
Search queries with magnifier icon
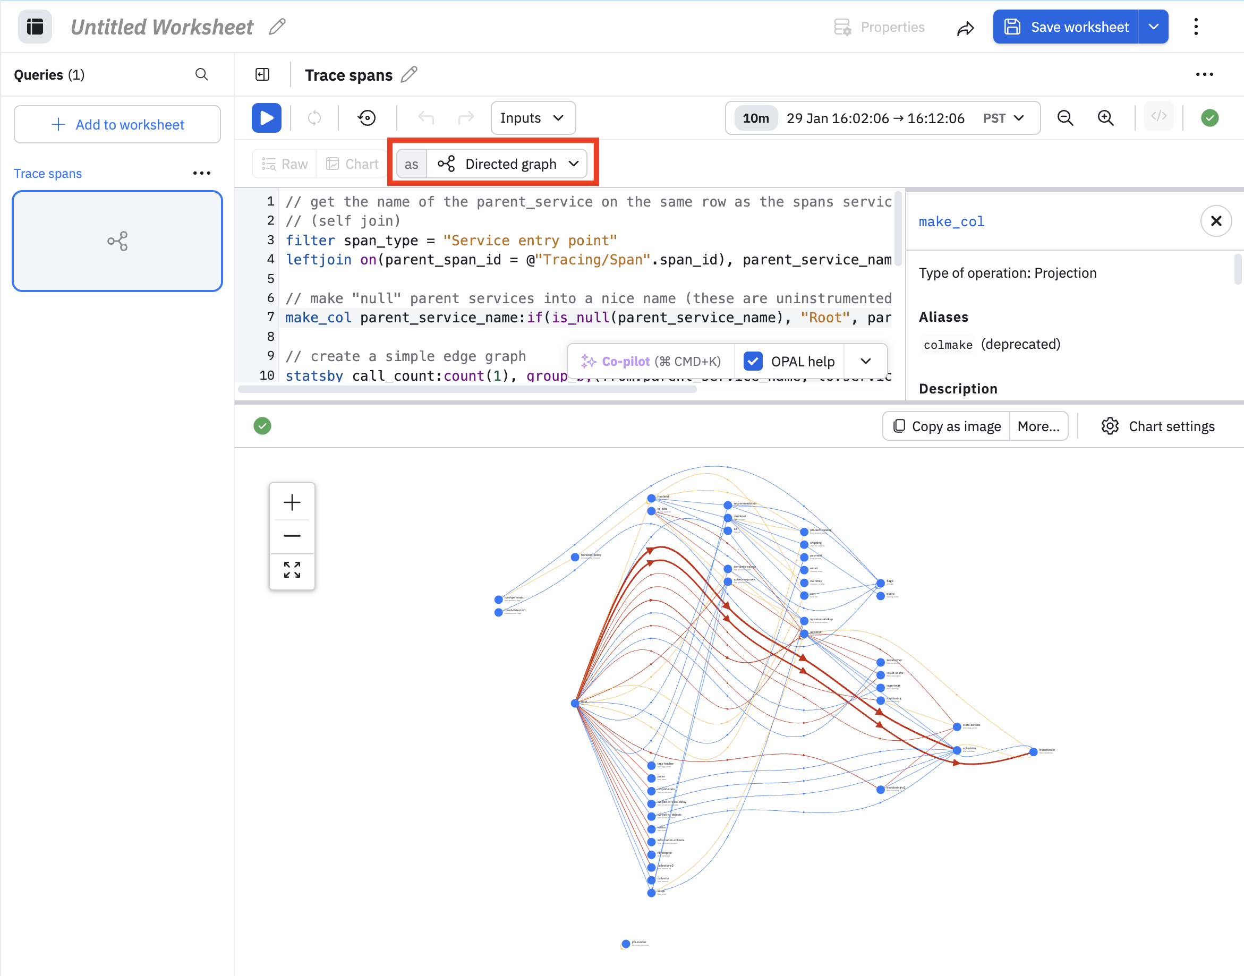pos(201,74)
